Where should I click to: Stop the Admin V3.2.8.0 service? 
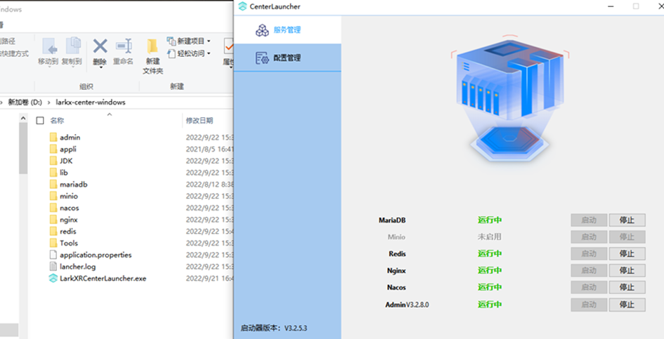(627, 305)
